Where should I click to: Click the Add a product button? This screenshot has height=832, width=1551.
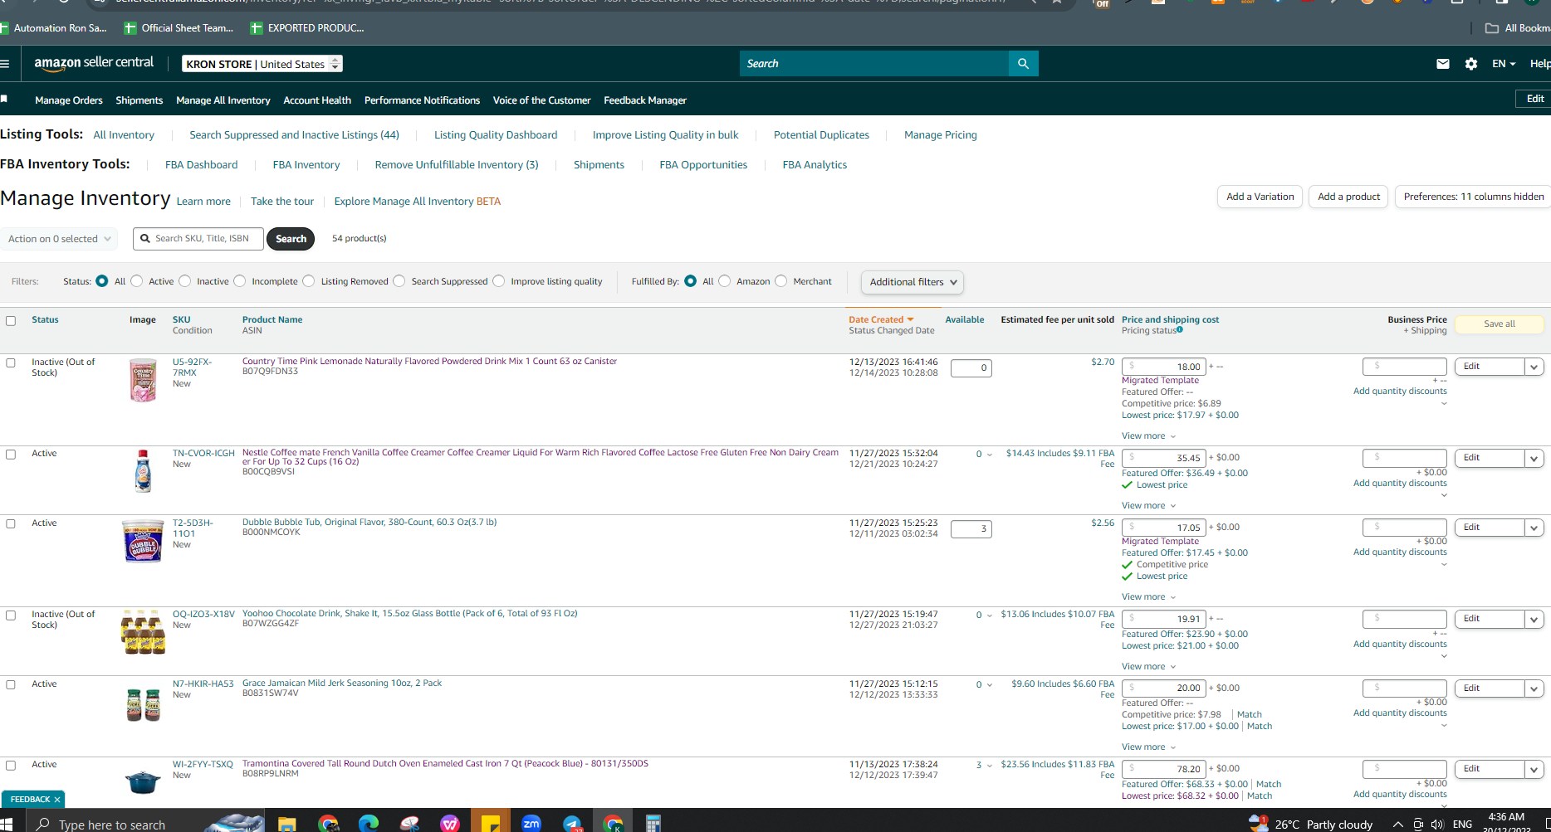click(1348, 197)
